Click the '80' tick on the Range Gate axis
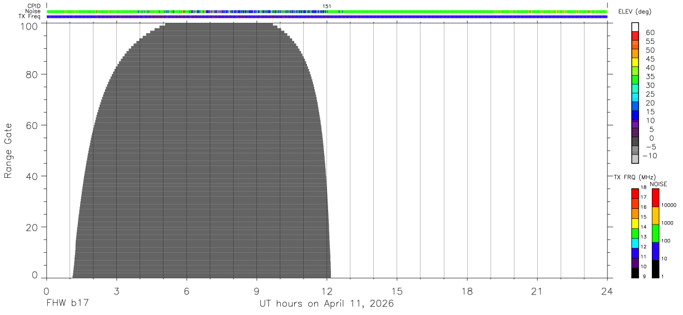This screenshot has width=683, height=315. pyautogui.click(x=32, y=74)
